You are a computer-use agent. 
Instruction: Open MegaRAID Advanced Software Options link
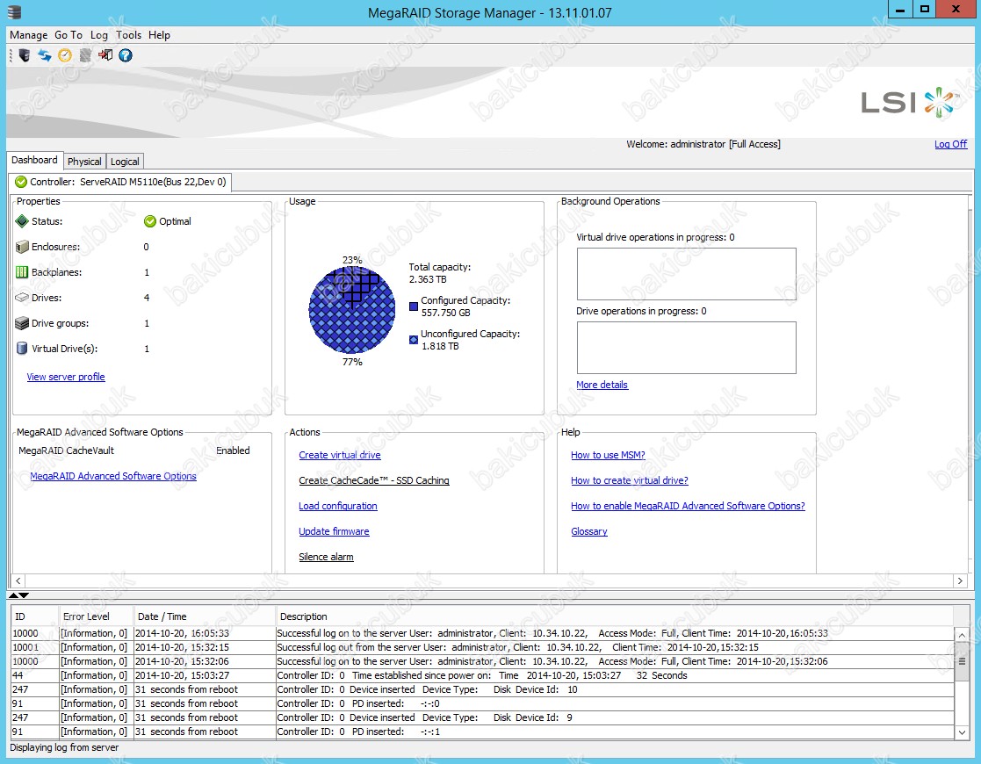coord(113,476)
